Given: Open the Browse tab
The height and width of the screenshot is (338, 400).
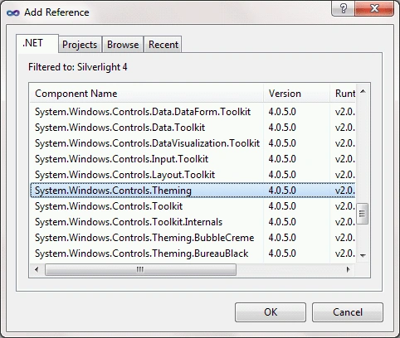Looking at the screenshot, I should point(123,45).
